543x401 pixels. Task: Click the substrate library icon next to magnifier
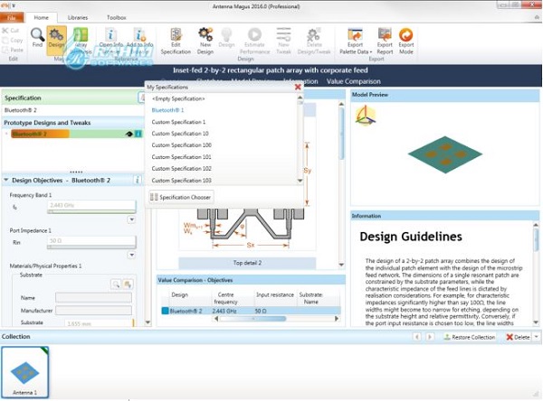pos(128,284)
